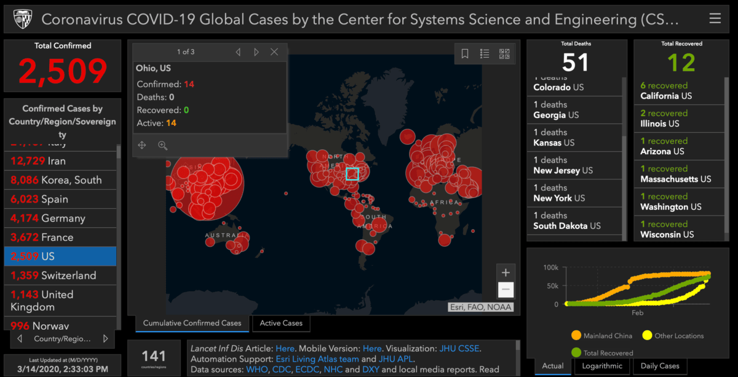Image resolution: width=738 pixels, height=377 pixels.
Task: Open the Lancet article 'Here' link
Action: [285, 348]
